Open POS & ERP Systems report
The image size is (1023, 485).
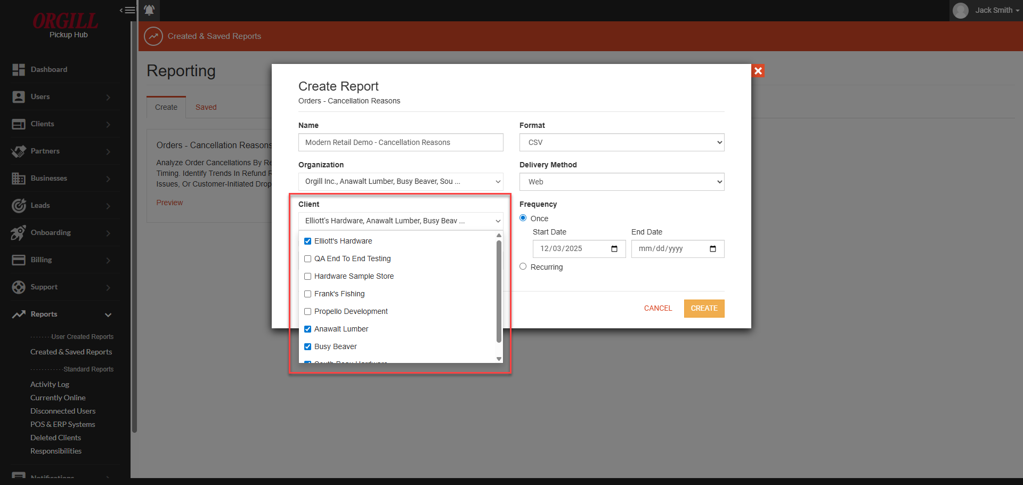click(63, 425)
